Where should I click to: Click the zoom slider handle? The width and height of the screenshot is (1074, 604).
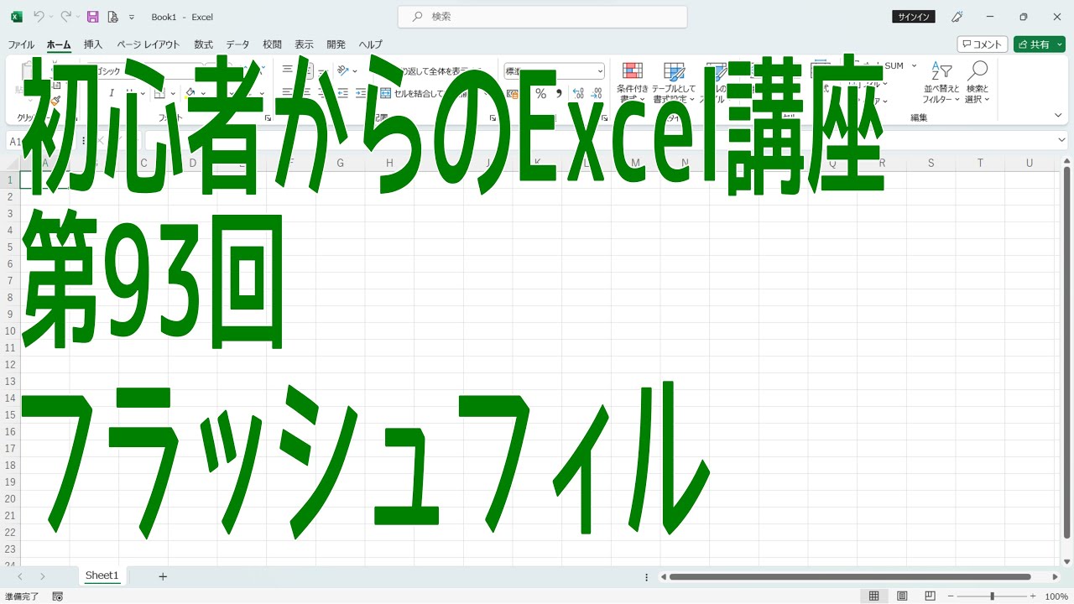click(992, 596)
